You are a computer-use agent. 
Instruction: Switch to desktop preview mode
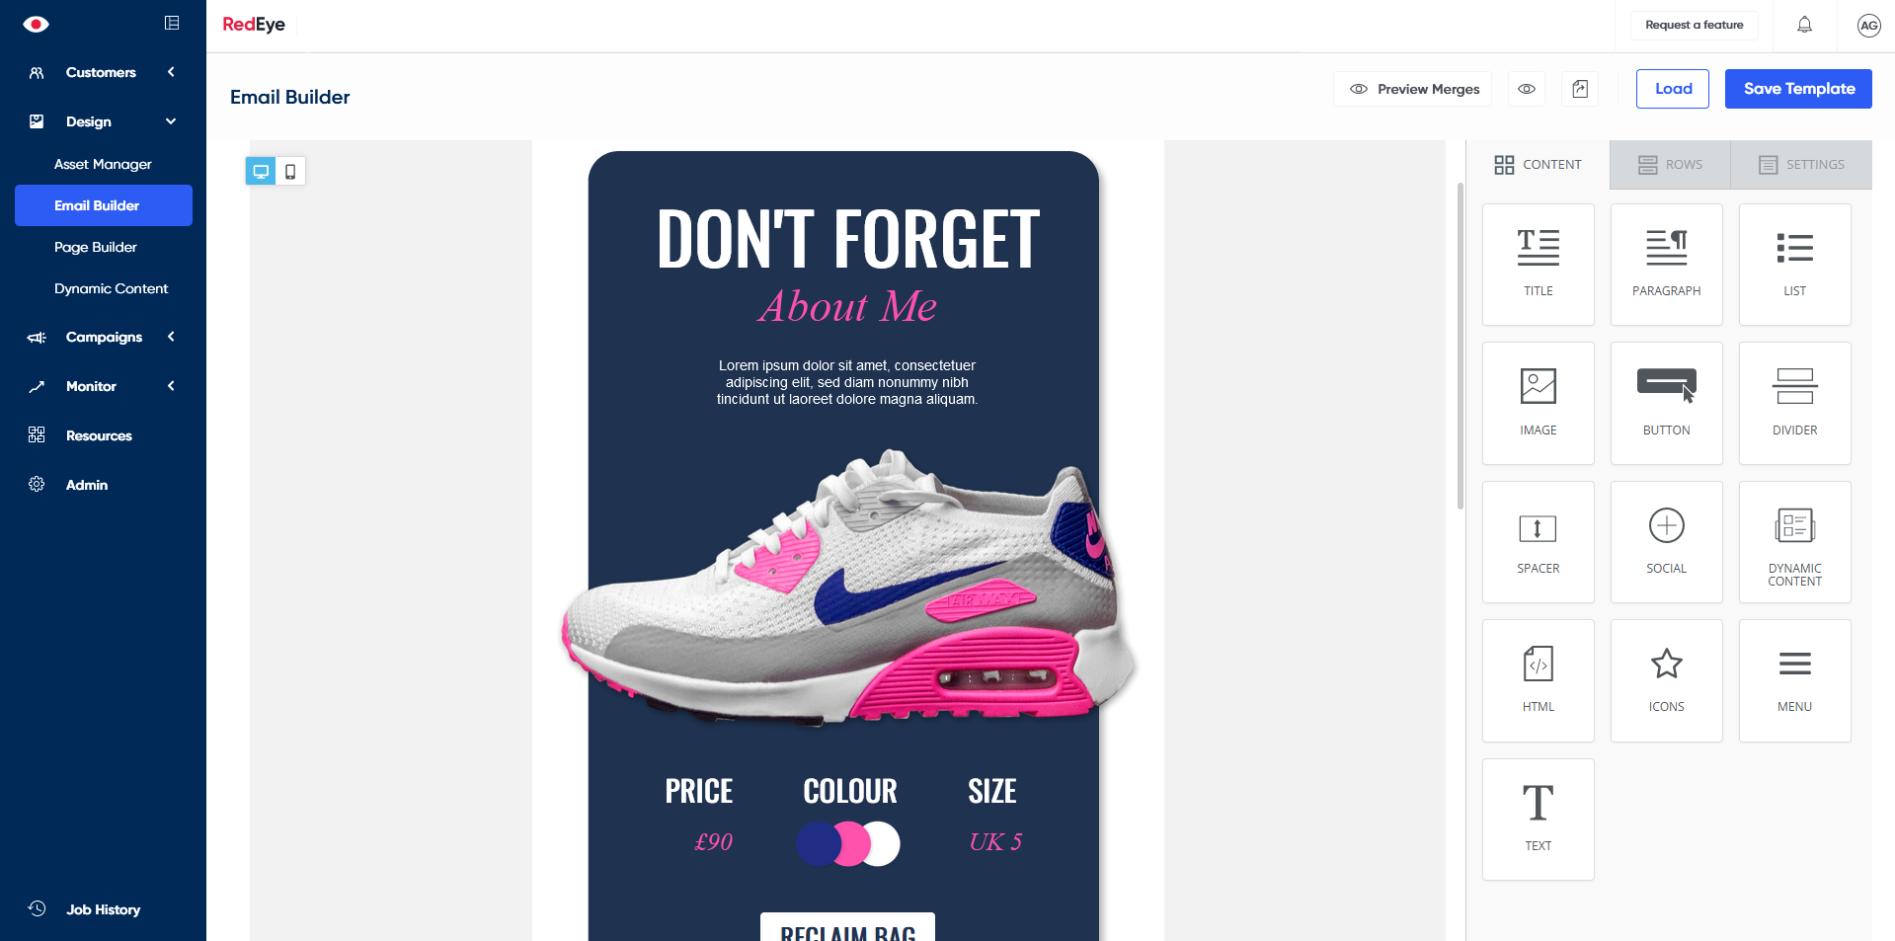[261, 171]
